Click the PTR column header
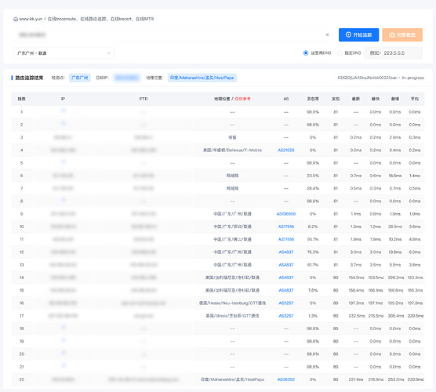Viewport: 436px width, 392px height. coord(144,99)
